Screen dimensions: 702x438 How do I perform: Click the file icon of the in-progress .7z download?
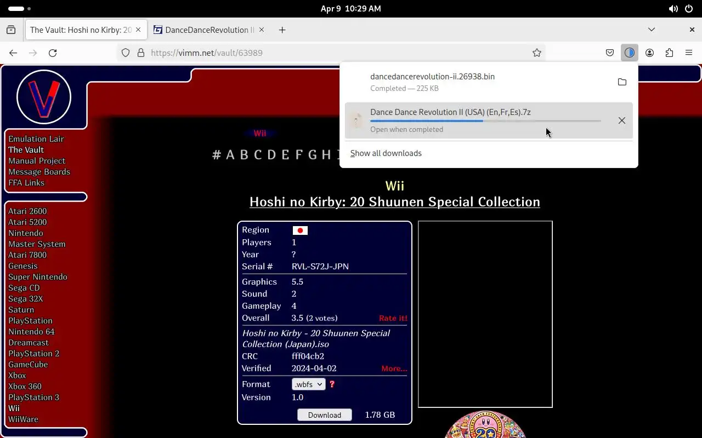[x=356, y=120]
